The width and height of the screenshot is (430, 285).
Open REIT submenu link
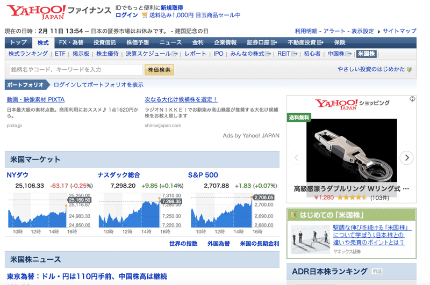pyautogui.click(x=287, y=54)
